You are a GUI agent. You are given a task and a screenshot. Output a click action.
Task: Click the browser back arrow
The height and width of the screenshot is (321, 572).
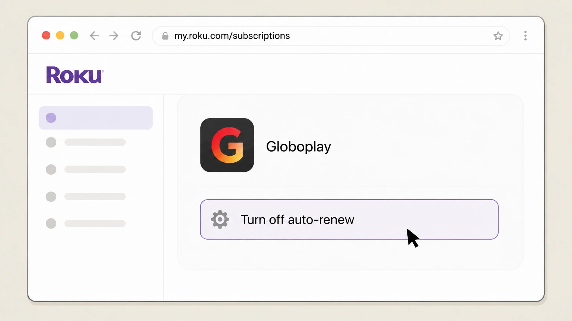tap(95, 36)
